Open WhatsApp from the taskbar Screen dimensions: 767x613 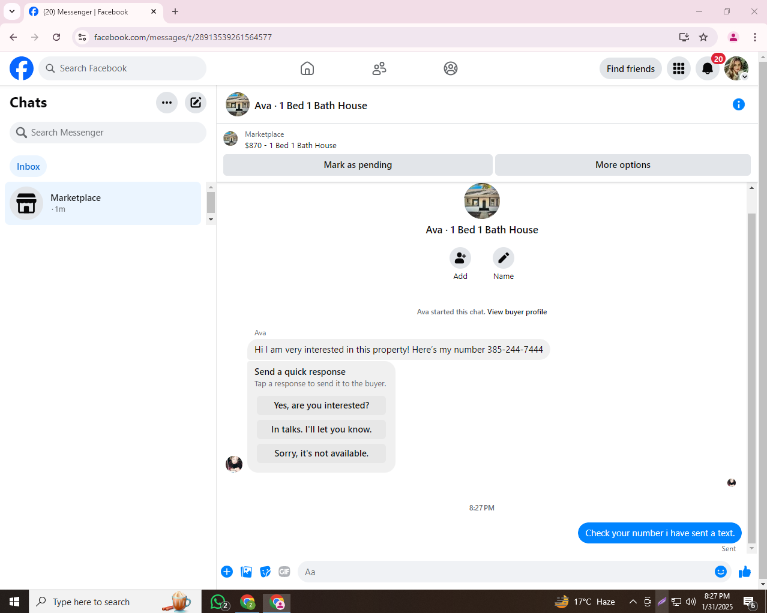219,602
